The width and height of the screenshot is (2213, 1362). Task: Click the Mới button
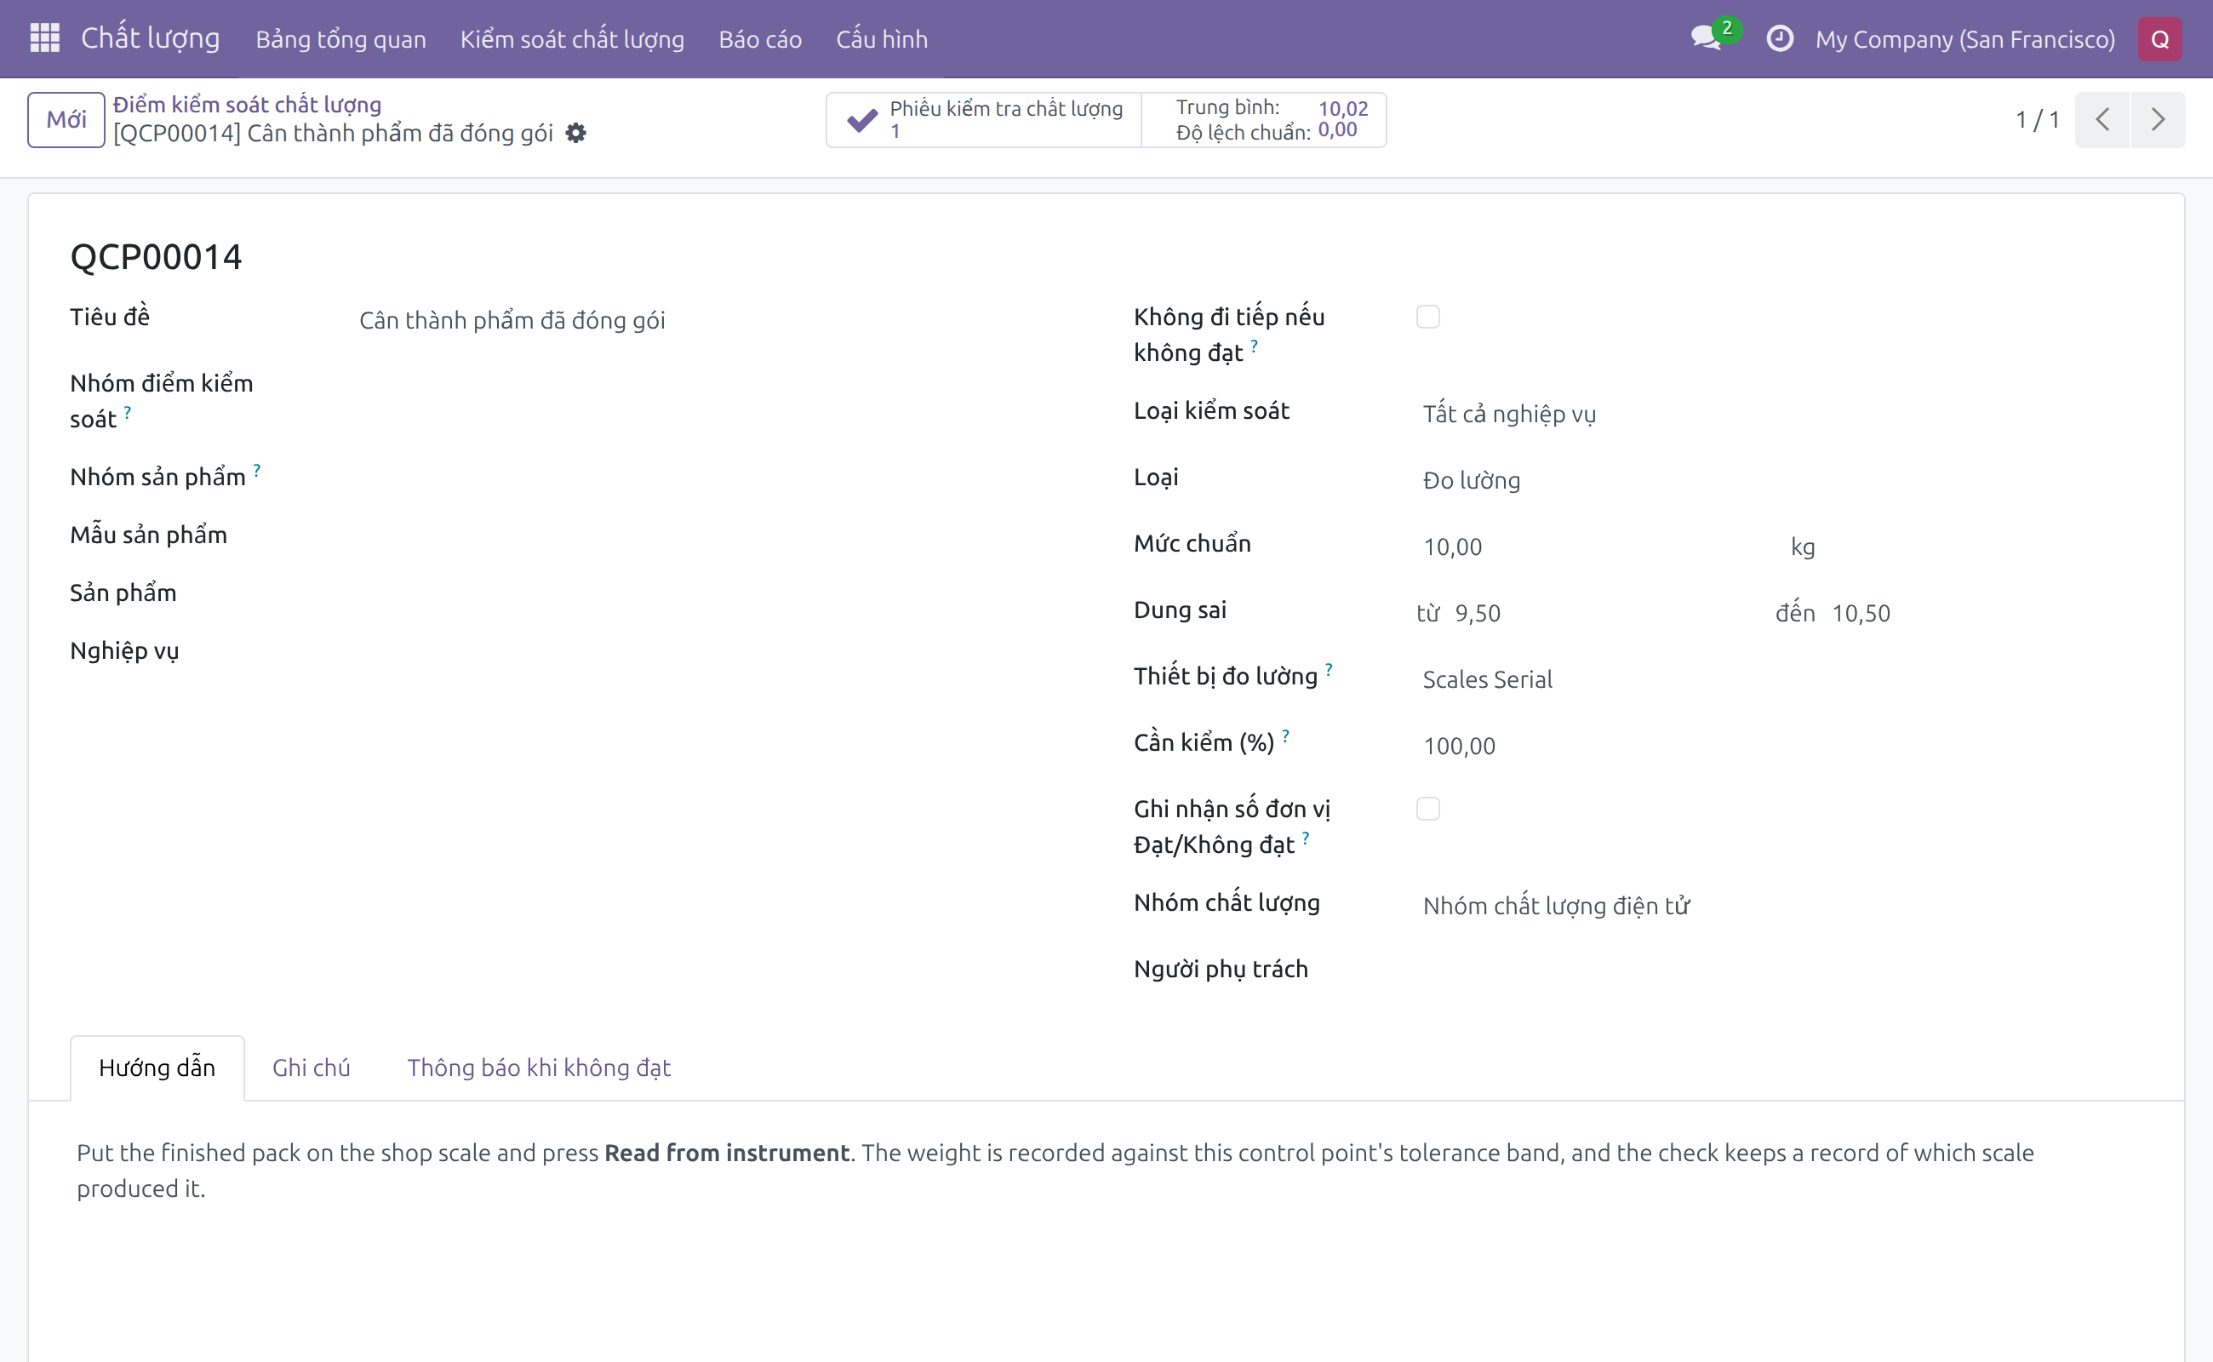[66, 120]
